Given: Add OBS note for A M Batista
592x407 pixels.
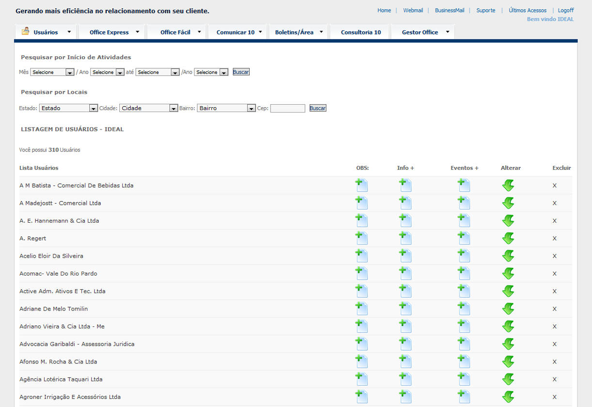Looking at the screenshot, I should click(x=362, y=185).
